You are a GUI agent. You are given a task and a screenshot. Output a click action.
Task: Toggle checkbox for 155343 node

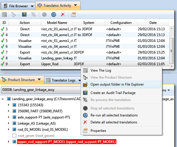tap(14, 105)
